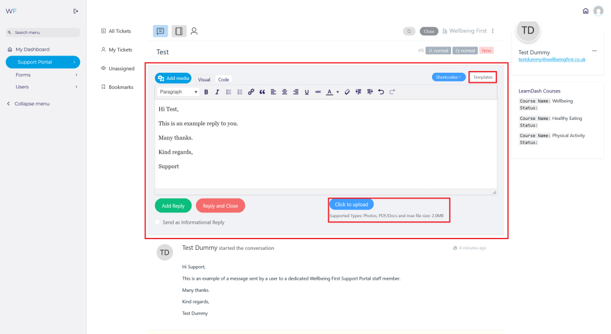Image resolution: width=611 pixels, height=334 pixels.
Task: Insert a link with the chain icon
Action: [251, 92]
